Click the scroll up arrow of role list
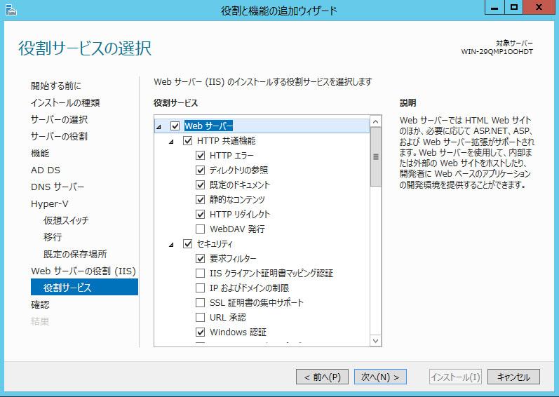Screen dimensions: 559x397 (375, 122)
